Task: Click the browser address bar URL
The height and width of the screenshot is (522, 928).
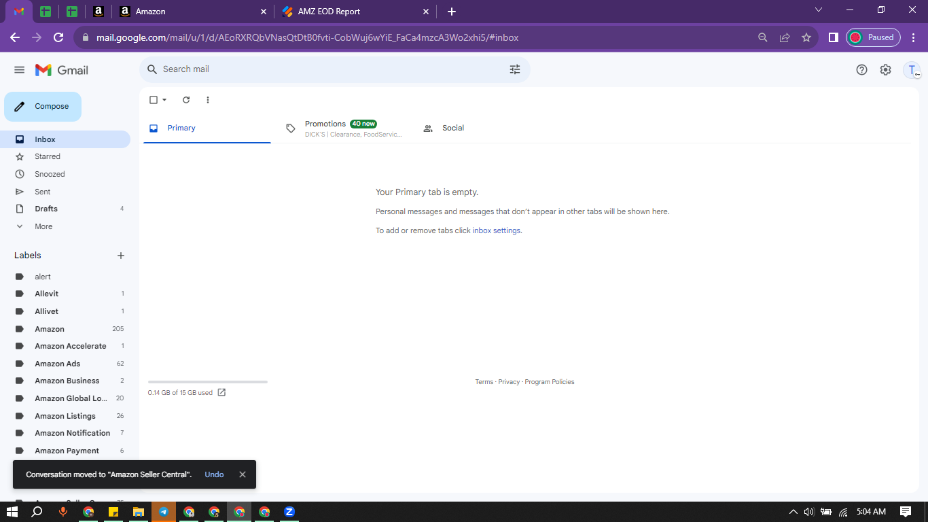Action: (308, 37)
